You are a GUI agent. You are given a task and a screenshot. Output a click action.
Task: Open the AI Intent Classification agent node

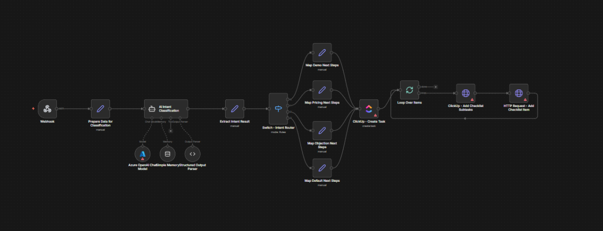(x=166, y=108)
